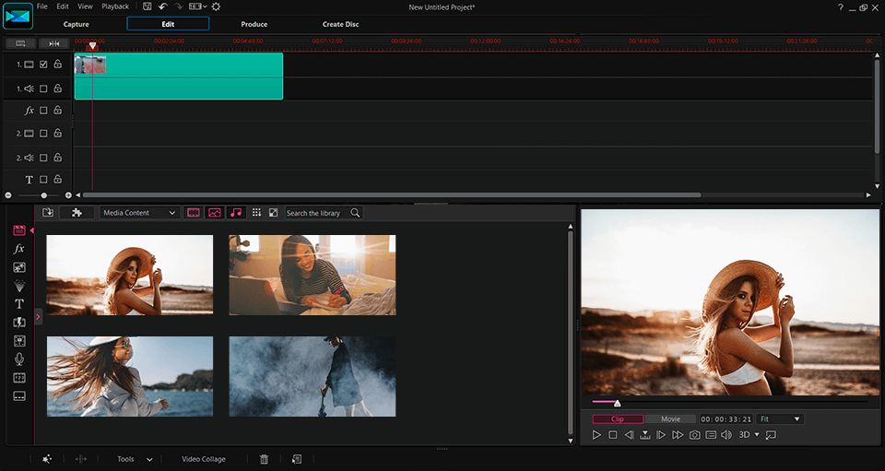Image resolution: width=885 pixels, height=471 pixels.
Task: Click the timeline horizontal scrollbar
Action: (x=392, y=195)
